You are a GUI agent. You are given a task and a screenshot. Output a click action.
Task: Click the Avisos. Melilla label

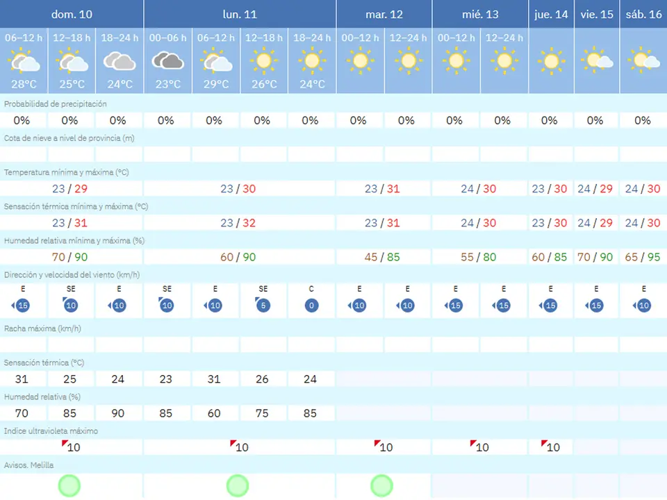click(28, 465)
